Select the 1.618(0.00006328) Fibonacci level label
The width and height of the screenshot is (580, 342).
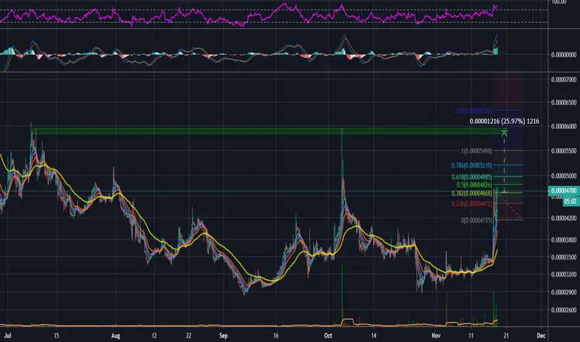(472, 111)
